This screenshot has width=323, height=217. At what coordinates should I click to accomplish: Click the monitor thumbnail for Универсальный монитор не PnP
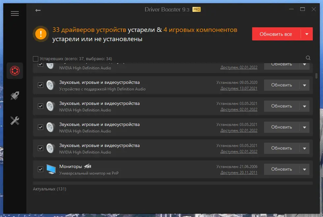50,169
